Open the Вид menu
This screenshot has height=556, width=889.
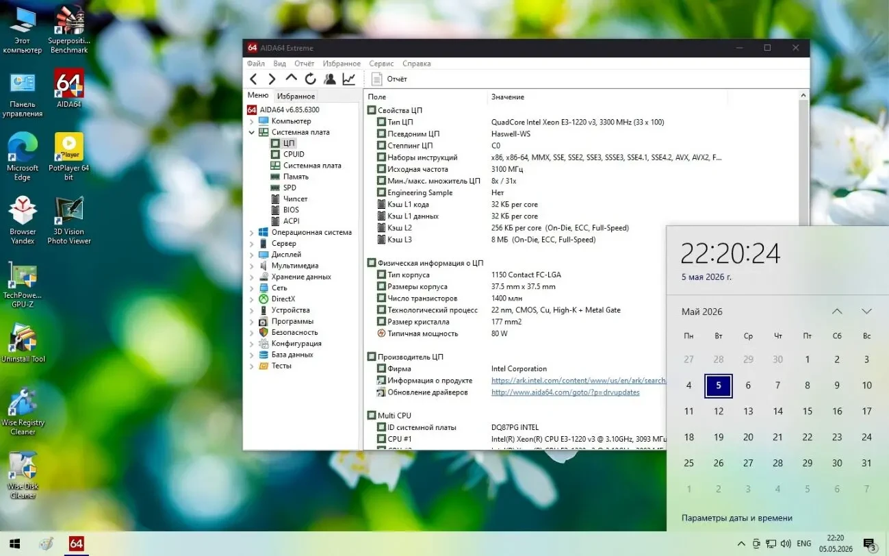pyautogui.click(x=279, y=63)
